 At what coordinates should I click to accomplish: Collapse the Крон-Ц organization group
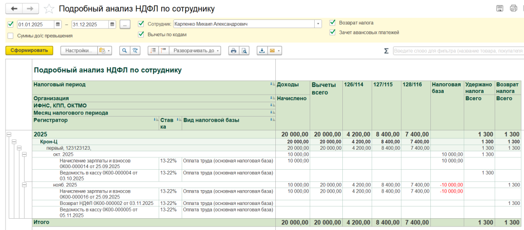tap(14, 142)
